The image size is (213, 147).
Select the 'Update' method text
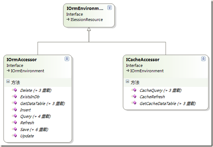(x=27, y=136)
